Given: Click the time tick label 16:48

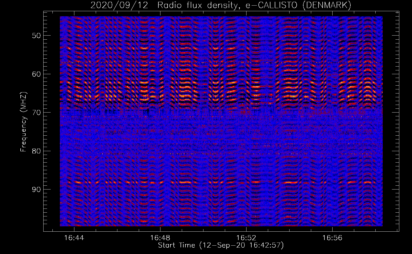Looking at the screenshot, I should [160, 238].
